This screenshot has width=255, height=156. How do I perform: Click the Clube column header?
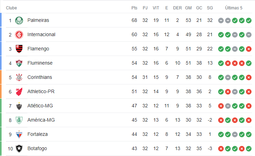[x=11, y=8]
